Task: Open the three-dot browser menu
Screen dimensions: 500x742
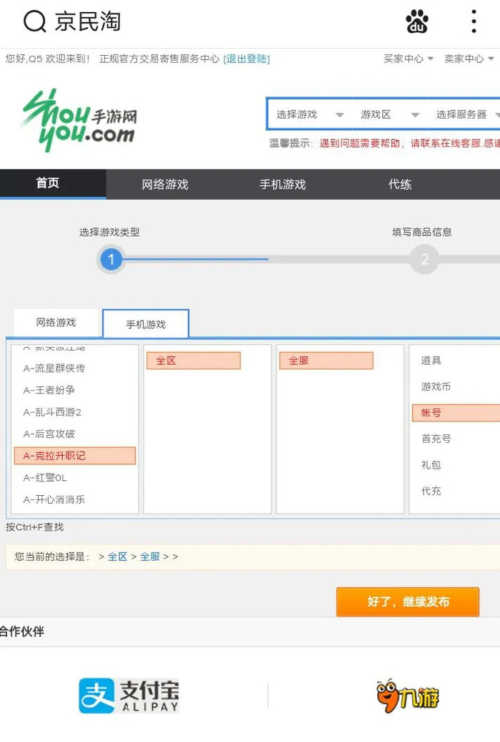Action: [474, 21]
